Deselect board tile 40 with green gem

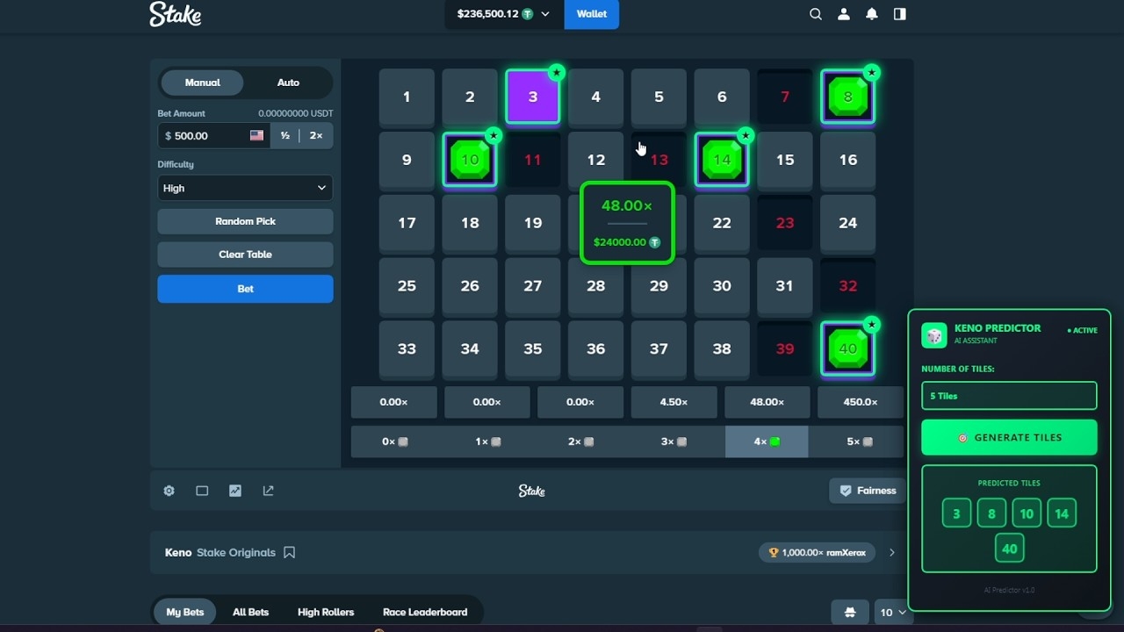coord(847,348)
